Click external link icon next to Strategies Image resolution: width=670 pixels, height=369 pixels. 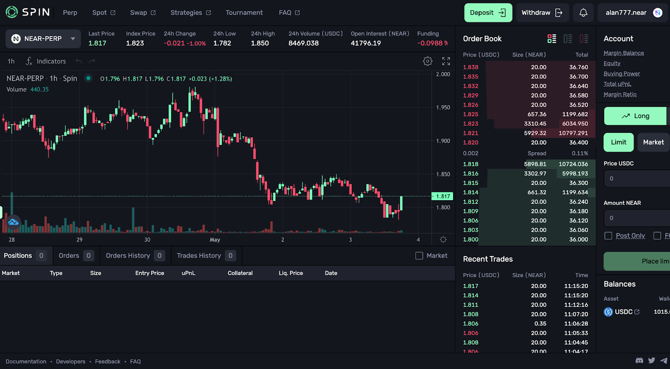click(x=209, y=13)
